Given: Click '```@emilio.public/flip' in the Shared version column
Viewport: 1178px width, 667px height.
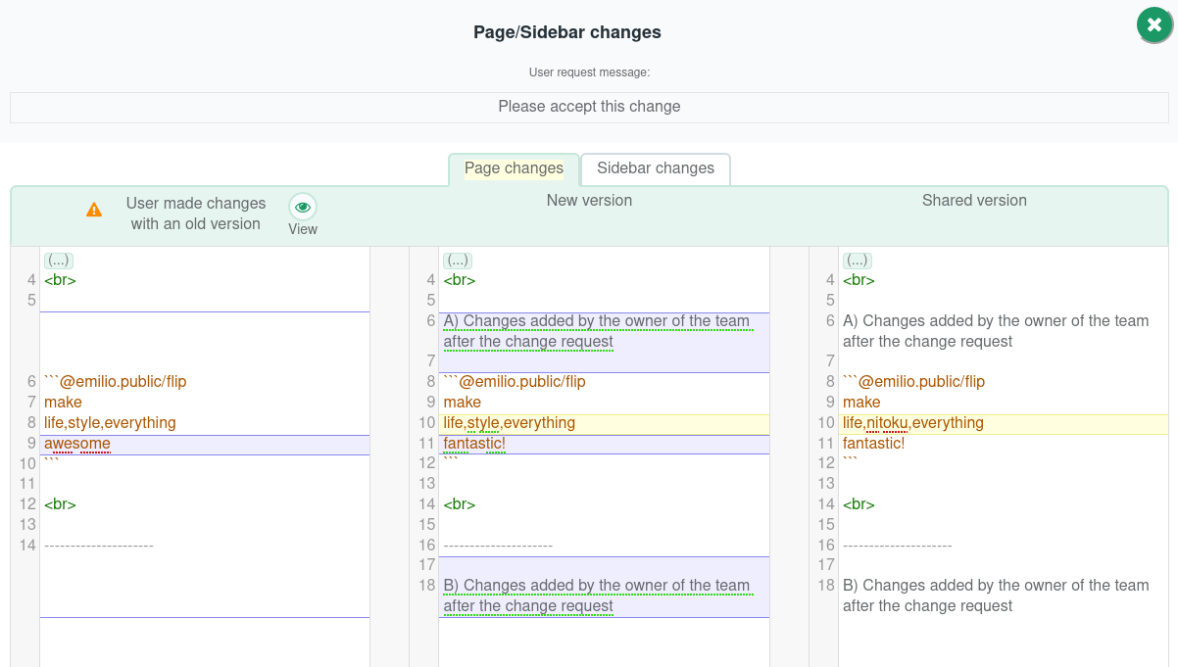Looking at the screenshot, I should (914, 382).
